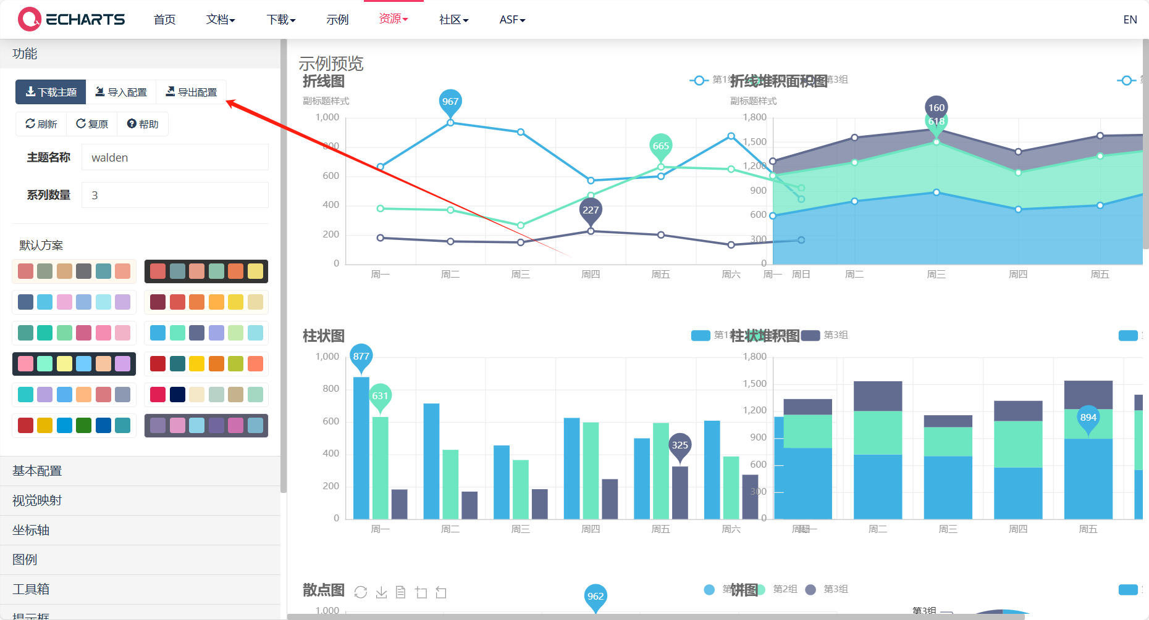The width and height of the screenshot is (1149, 620).
Task: Toggle the 第3组 legend in the line chart
Action: pos(839,80)
